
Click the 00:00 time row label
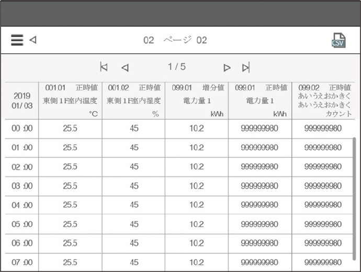[x=22, y=128]
